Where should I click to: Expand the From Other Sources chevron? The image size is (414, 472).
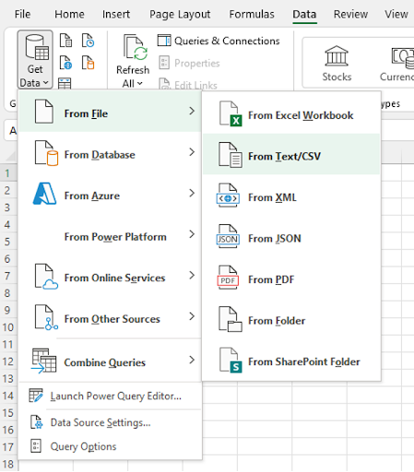(x=192, y=316)
